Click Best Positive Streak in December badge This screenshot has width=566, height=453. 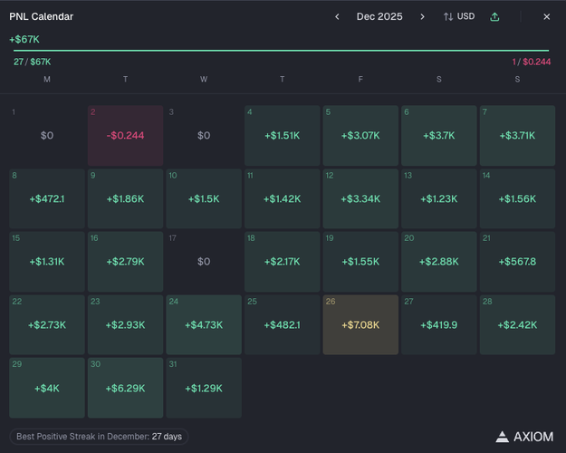pyautogui.click(x=99, y=436)
